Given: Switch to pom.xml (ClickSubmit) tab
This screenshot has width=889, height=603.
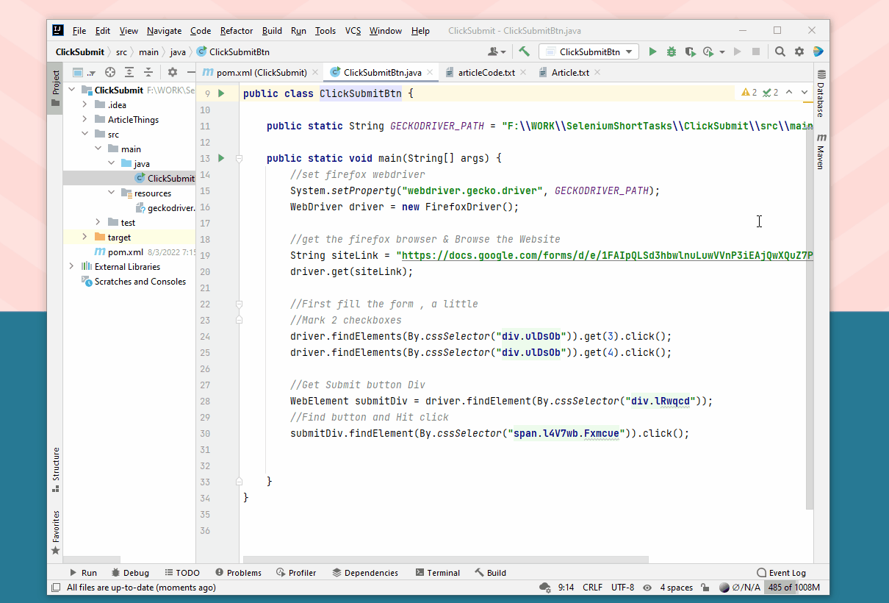Looking at the screenshot, I should click(x=262, y=72).
